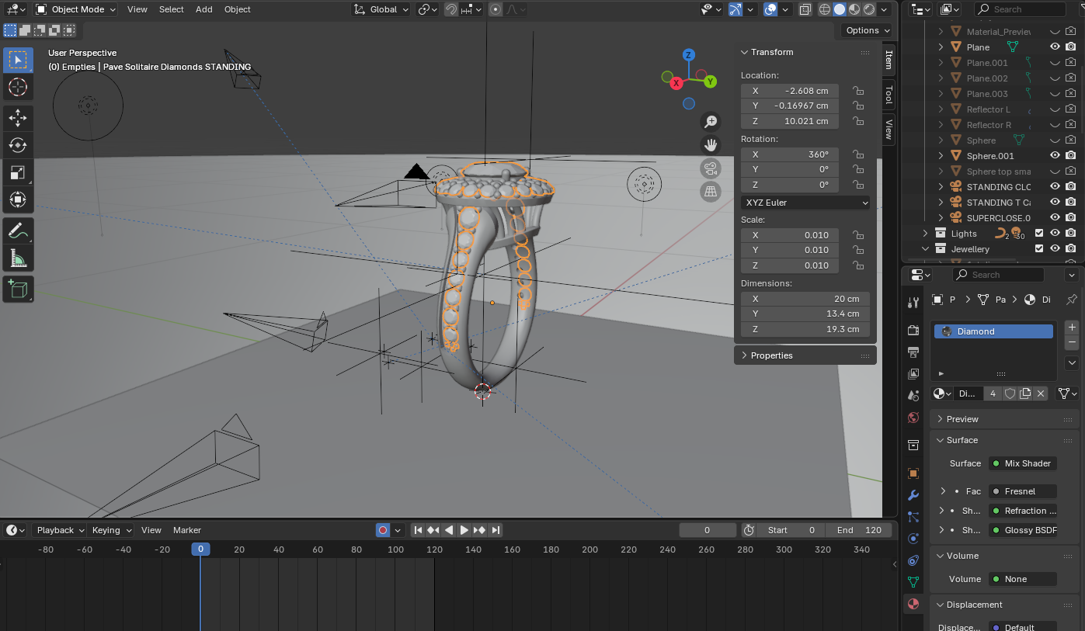Select the Scale tool
The image size is (1085, 631).
coord(17,172)
